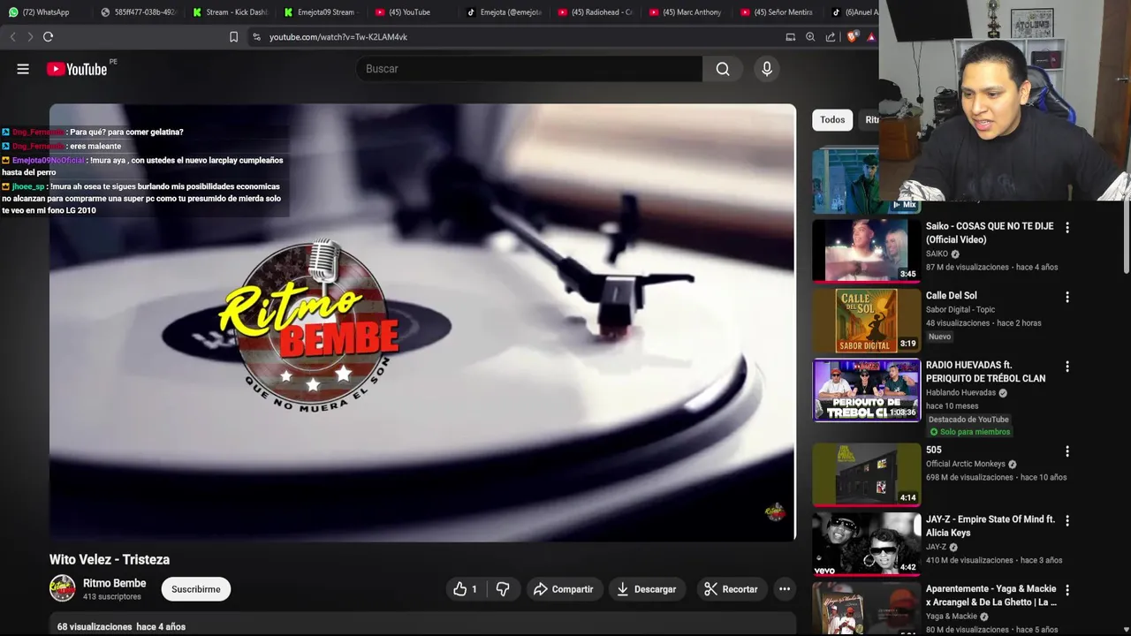Open the RADIO HUEVADAS video thumbnail
1131x636 pixels.
click(867, 390)
